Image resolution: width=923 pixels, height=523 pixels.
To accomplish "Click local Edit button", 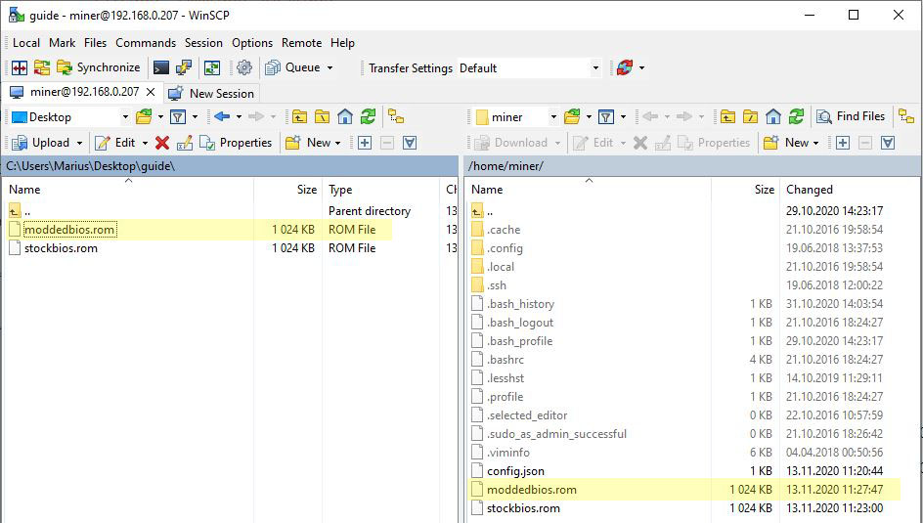I will click(x=115, y=143).
